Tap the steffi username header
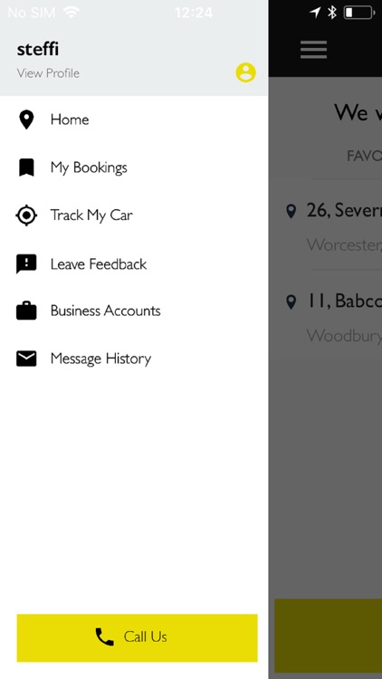Image resolution: width=382 pixels, height=679 pixels. [x=38, y=49]
